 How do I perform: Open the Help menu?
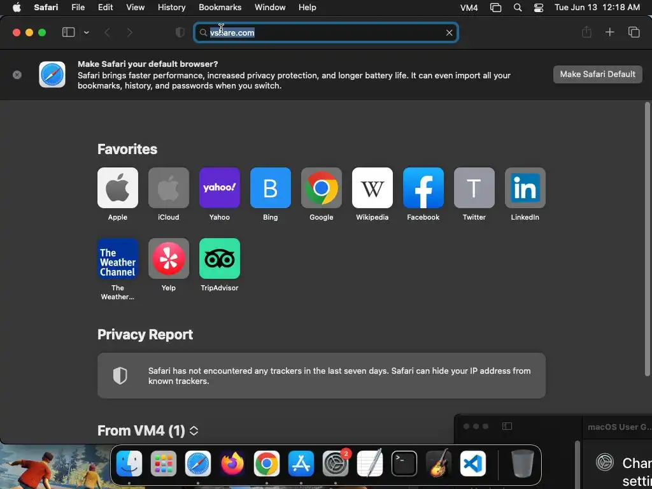pyautogui.click(x=308, y=8)
